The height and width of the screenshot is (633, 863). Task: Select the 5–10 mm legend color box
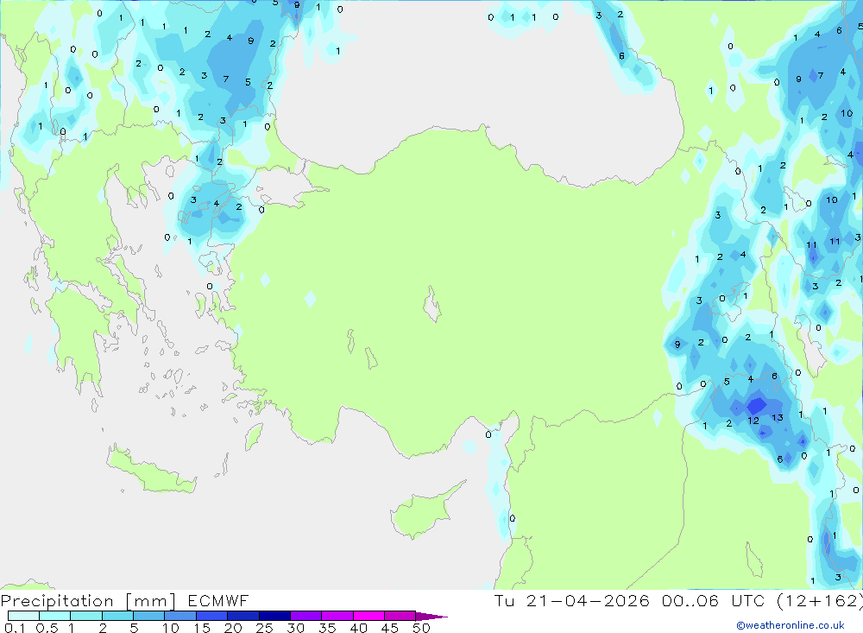(149, 616)
